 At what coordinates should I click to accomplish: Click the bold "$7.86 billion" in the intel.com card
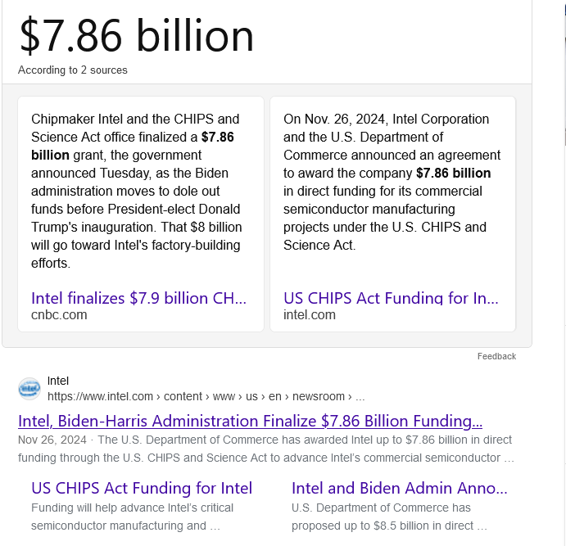coord(453,173)
